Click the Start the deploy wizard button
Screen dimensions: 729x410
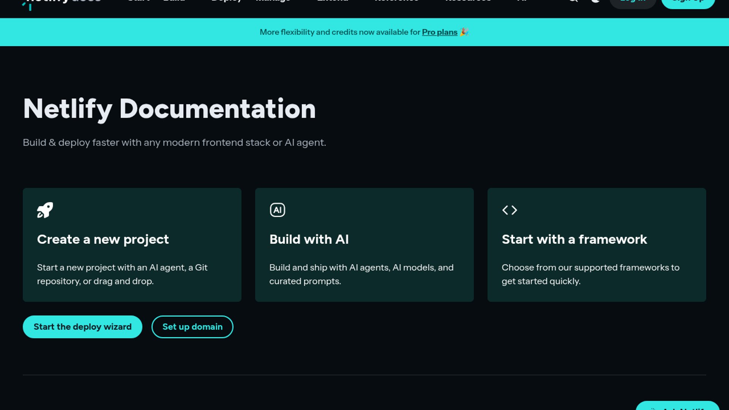point(82,327)
